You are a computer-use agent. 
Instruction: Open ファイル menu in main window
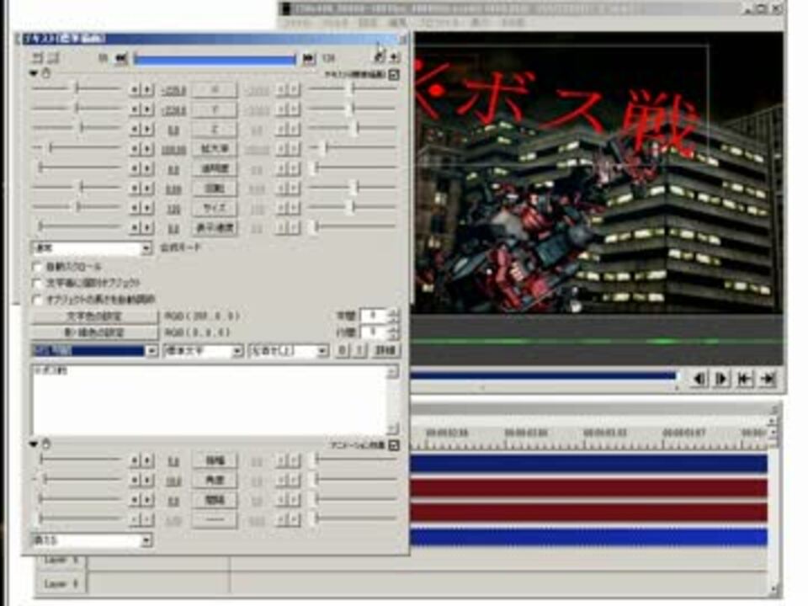pyautogui.click(x=299, y=23)
